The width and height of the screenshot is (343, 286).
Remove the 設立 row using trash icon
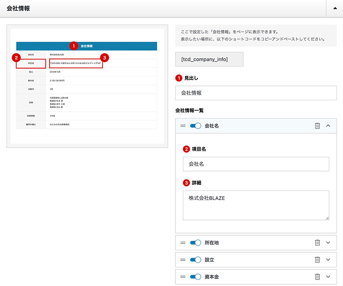coord(317,260)
